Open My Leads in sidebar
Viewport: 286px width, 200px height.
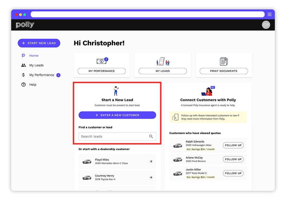click(x=36, y=65)
